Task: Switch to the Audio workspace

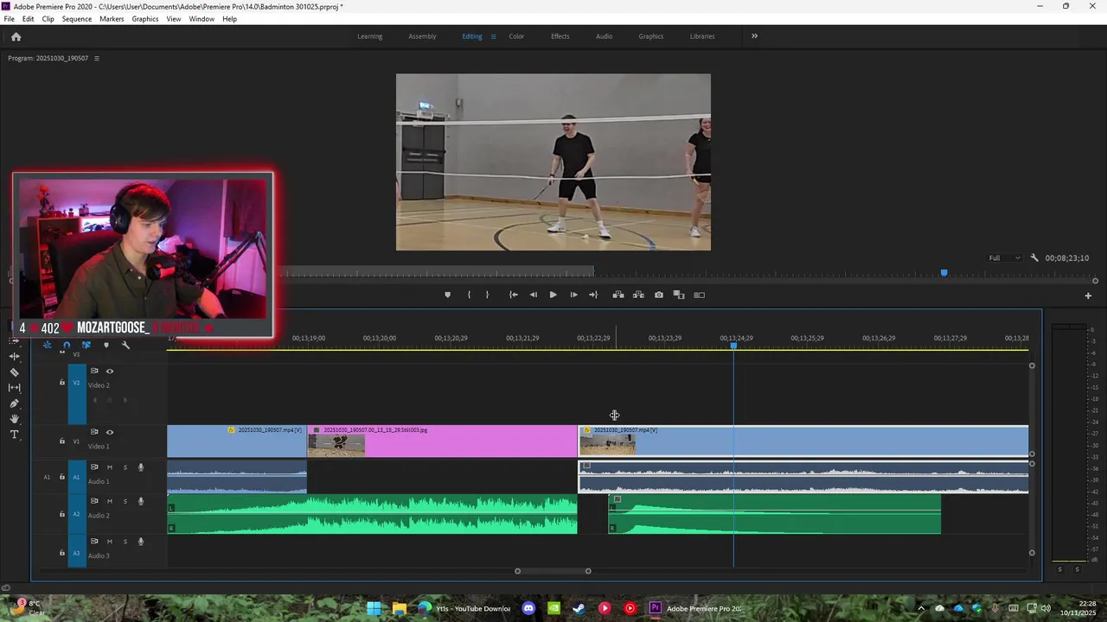Action: (604, 36)
